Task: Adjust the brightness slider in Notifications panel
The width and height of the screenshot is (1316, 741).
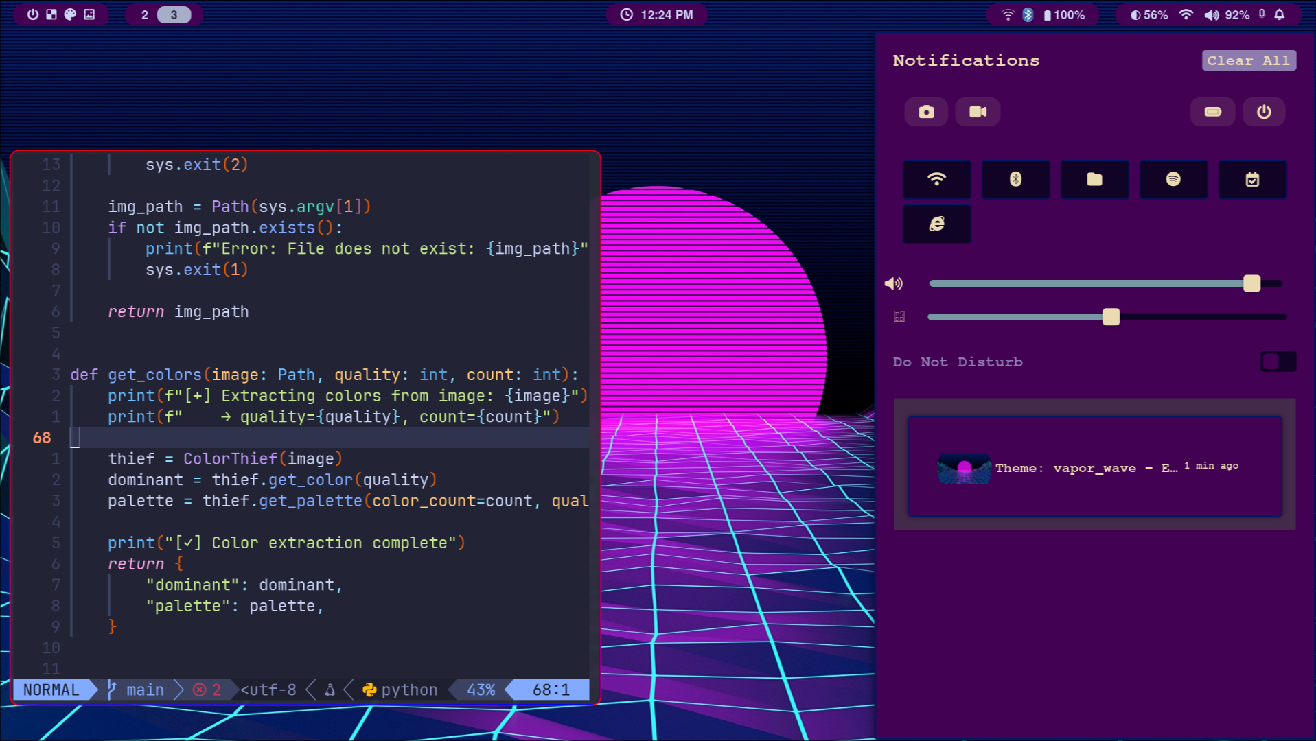Action: click(x=1106, y=316)
